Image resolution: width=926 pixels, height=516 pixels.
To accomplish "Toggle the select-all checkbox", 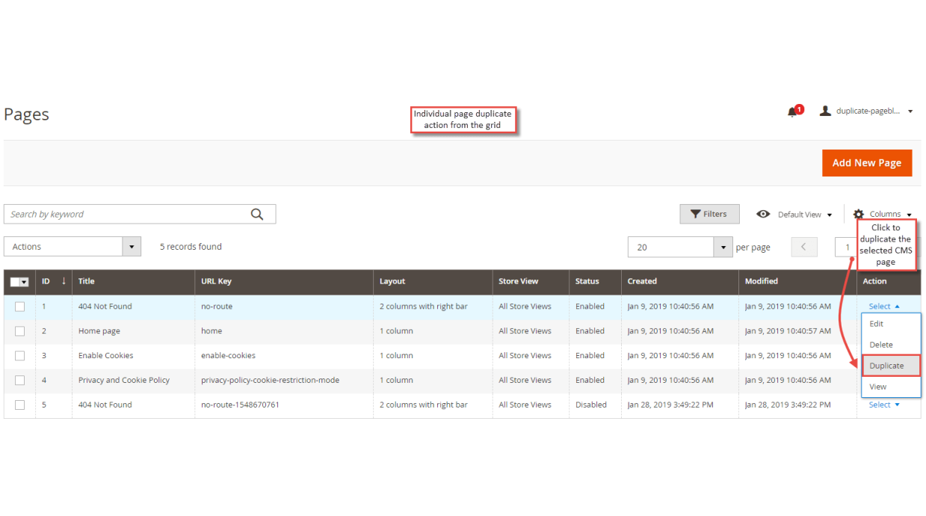I will pyautogui.click(x=15, y=282).
